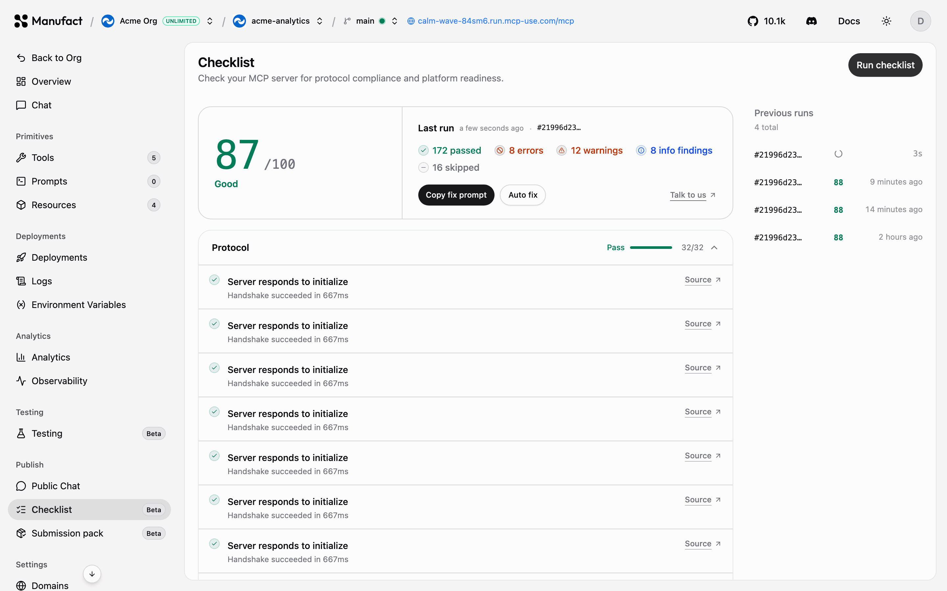Click the Checklist list icon in sidebar

(21, 510)
